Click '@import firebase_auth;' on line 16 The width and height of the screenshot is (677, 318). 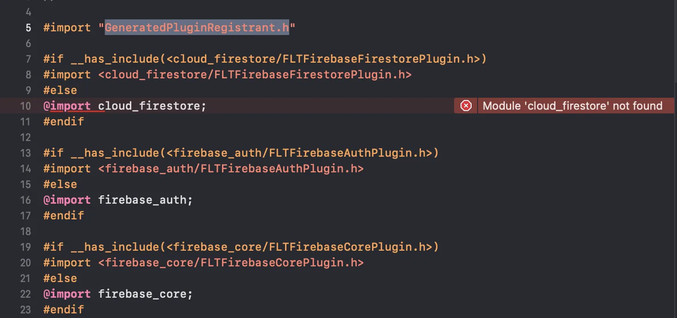[118, 200]
